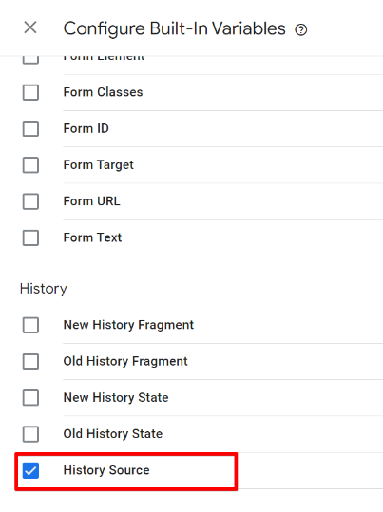Enable the Form URL checkbox
The height and width of the screenshot is (512, 383).
pos(30,201)
